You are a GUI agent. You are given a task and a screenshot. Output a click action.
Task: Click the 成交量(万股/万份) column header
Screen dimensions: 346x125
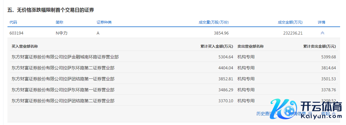(x=213, y=22)
